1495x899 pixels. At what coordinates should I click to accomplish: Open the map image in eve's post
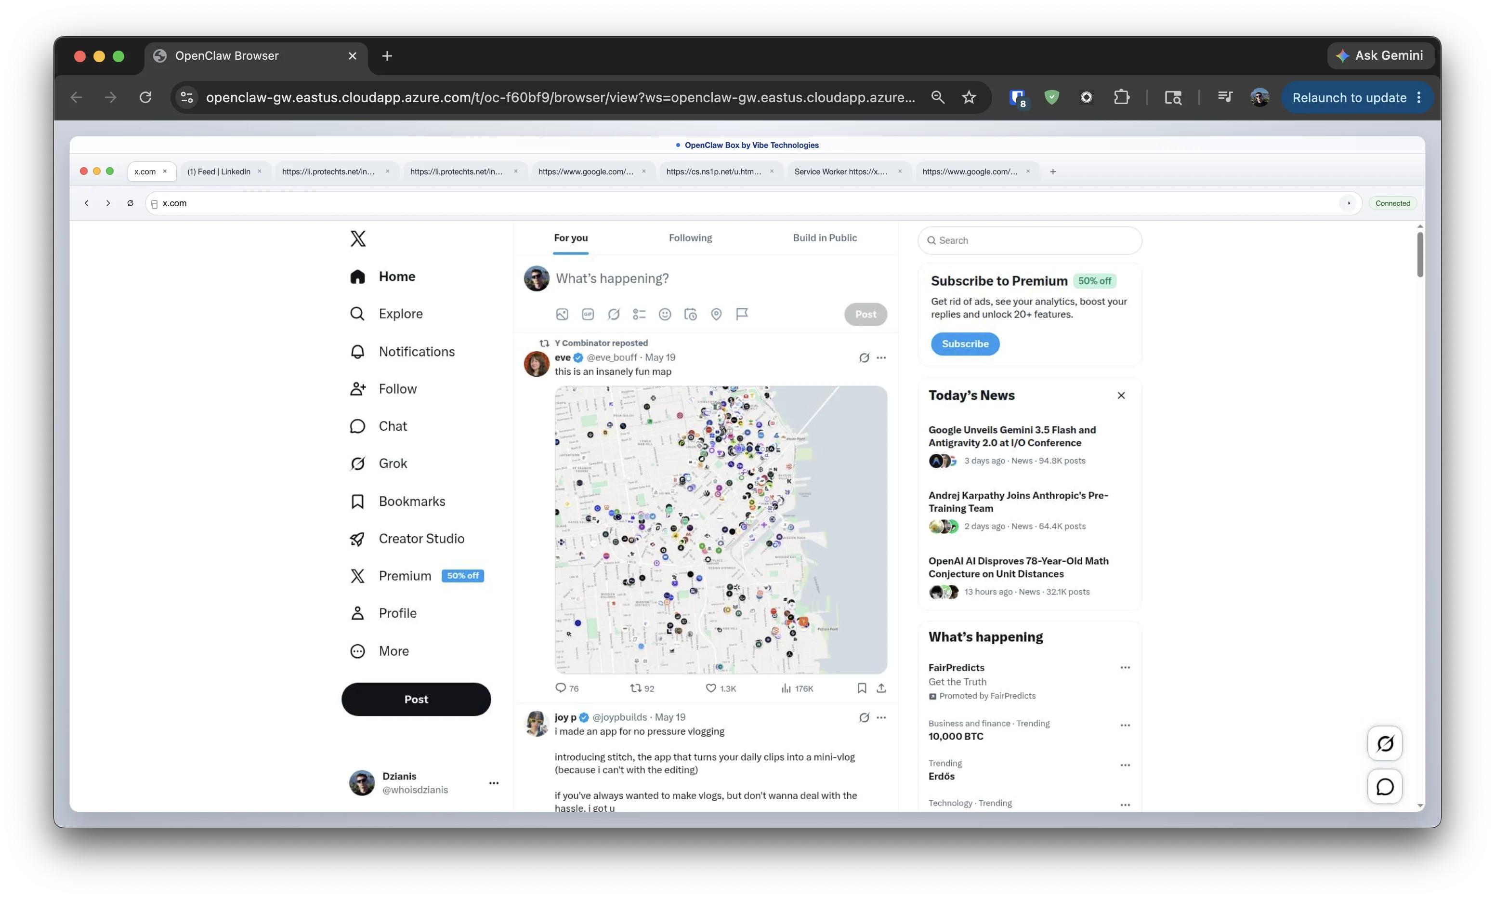click(x=721, y=529)
